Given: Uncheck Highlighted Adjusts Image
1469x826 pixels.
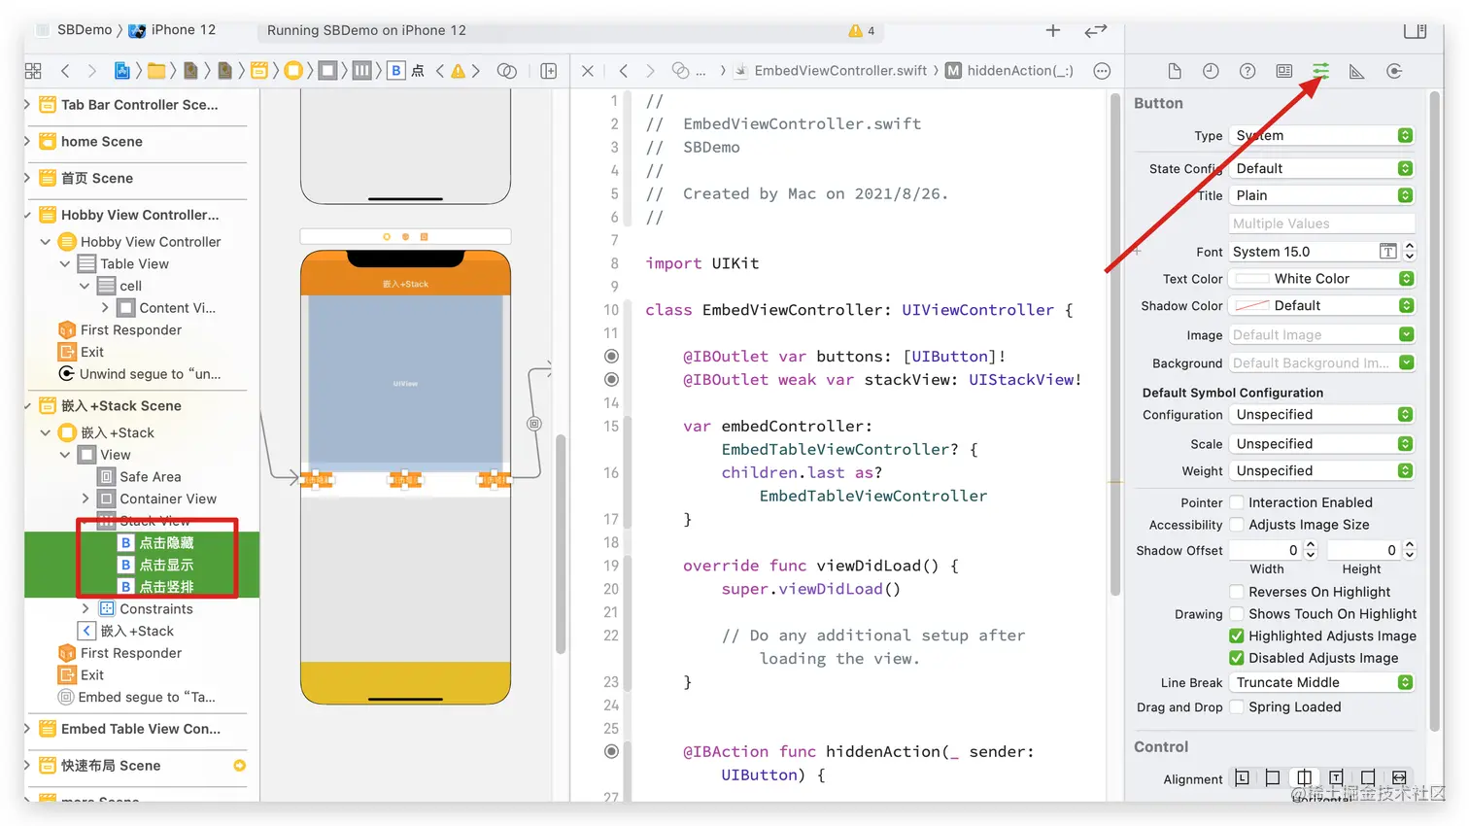Looking at the screenshot, I should pos(1237,637).
